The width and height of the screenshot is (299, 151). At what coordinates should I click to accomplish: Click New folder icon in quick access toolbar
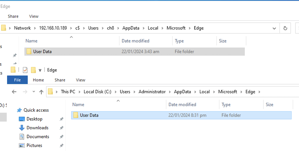pyautogui.click(x=33, y=70)
